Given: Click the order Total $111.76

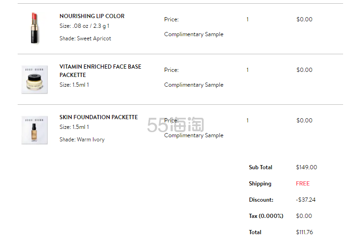Looking at the screenshot, I should 305,232.
